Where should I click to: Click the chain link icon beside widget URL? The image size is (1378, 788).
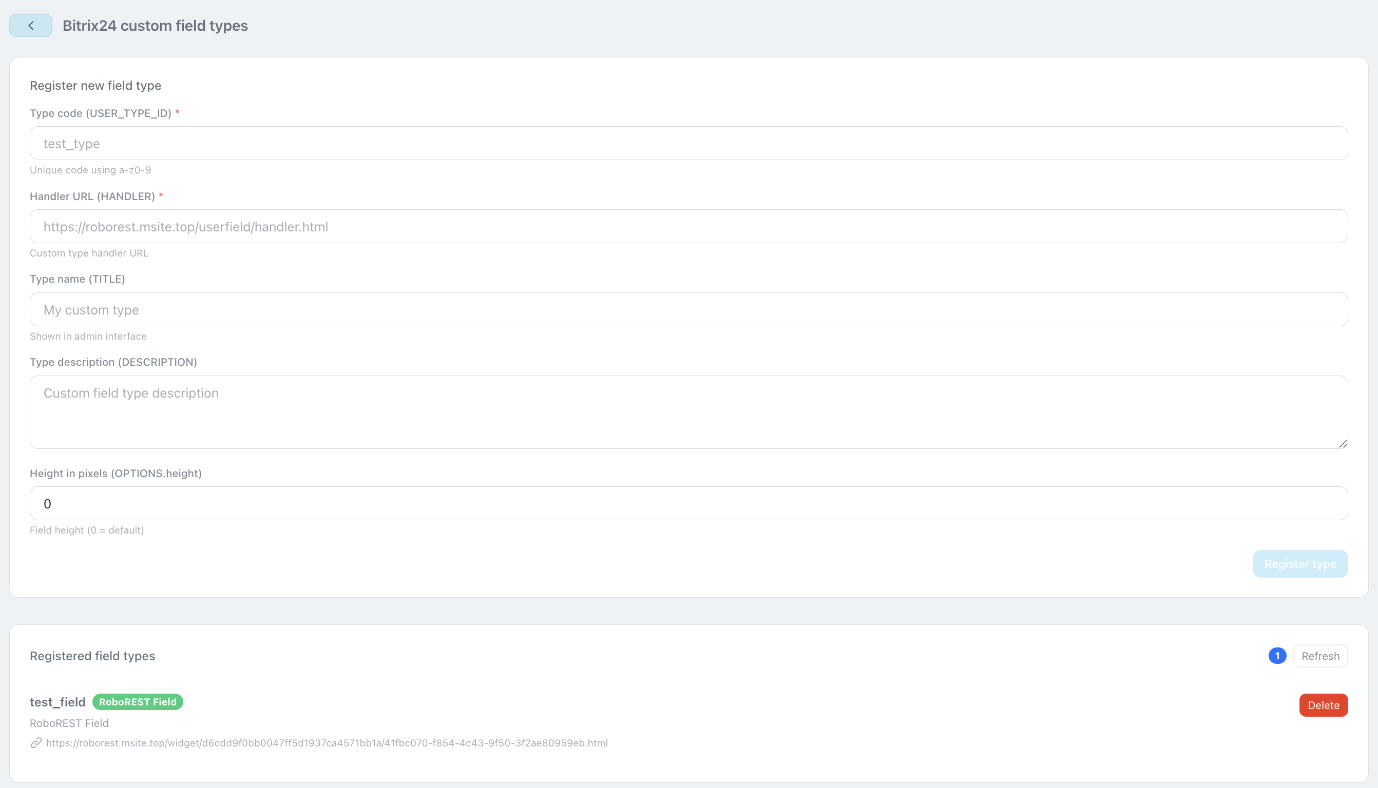pos(36,743)
